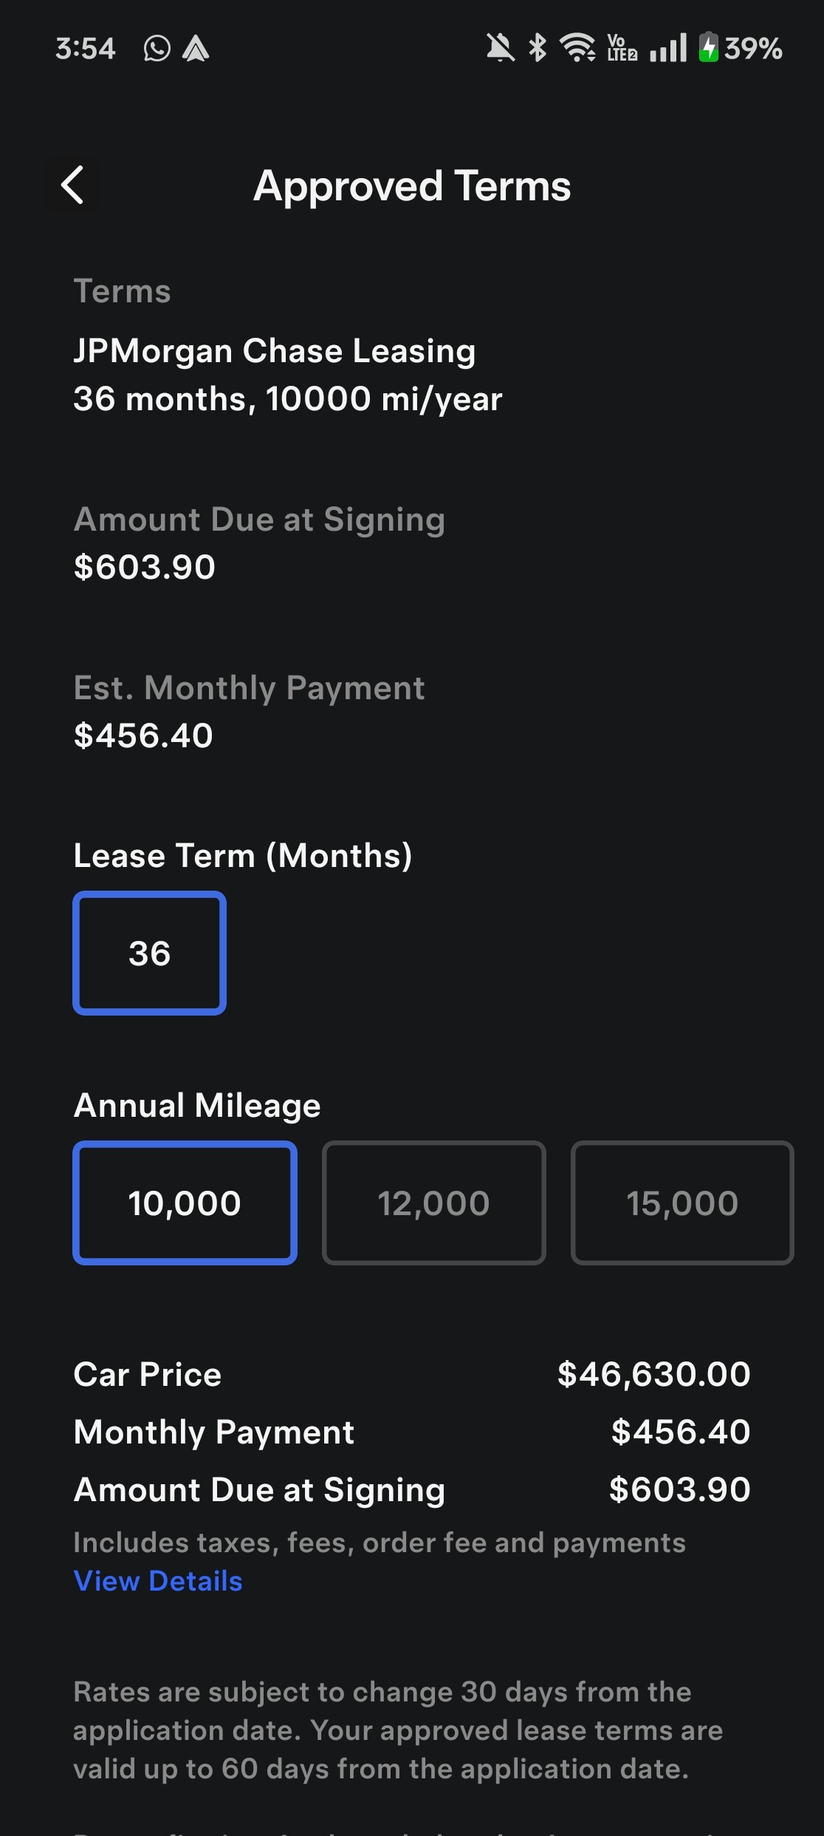
Task: Tap the $46,630.00 car price value
Action: coord(654,1374)
